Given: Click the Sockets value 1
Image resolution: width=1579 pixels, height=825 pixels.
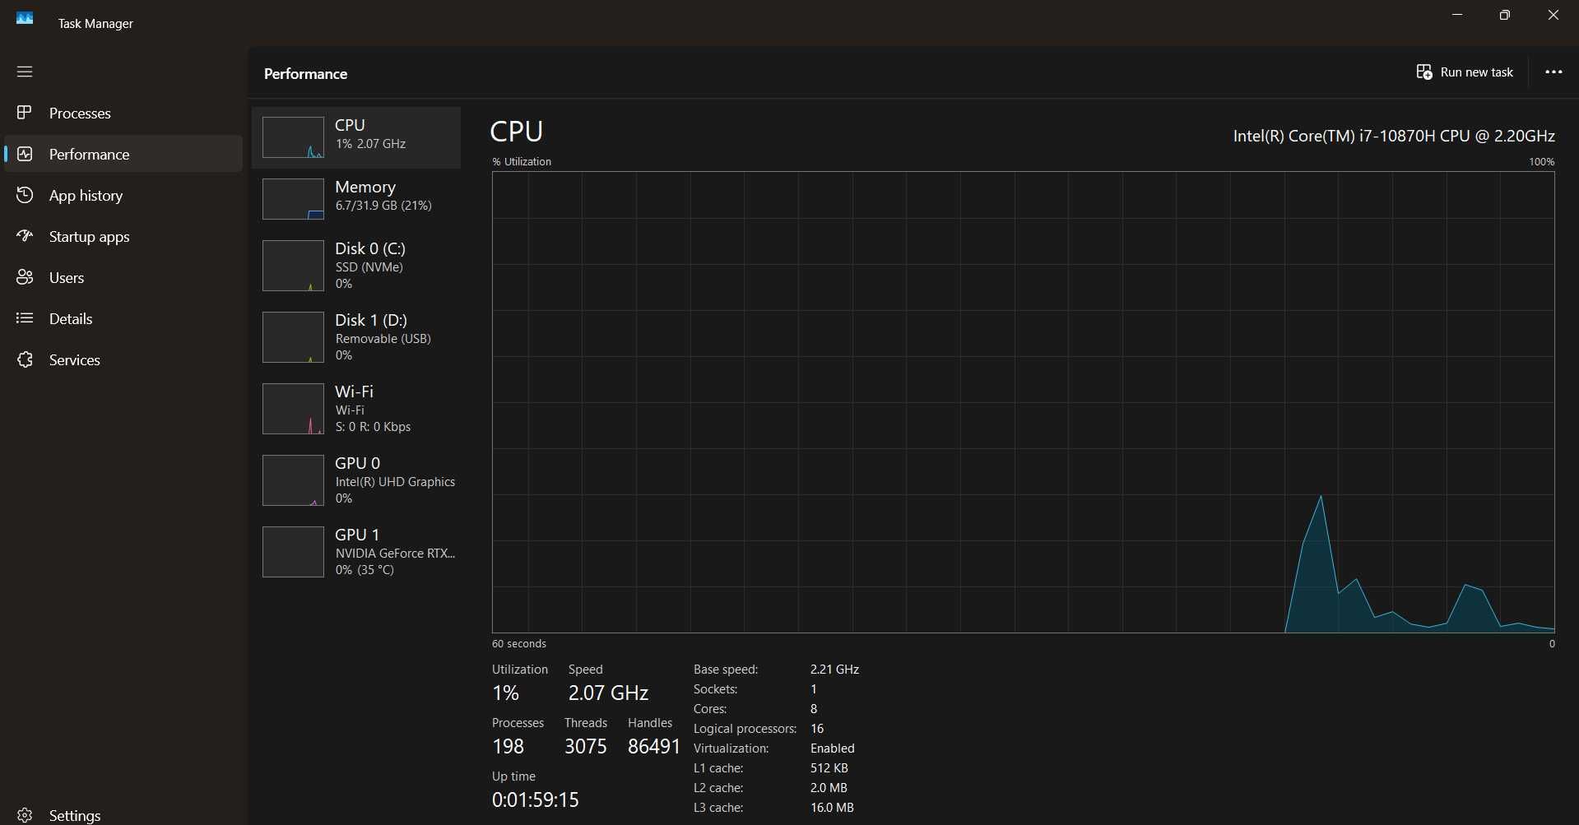Looking at the screenshot, I should [814, 689].
